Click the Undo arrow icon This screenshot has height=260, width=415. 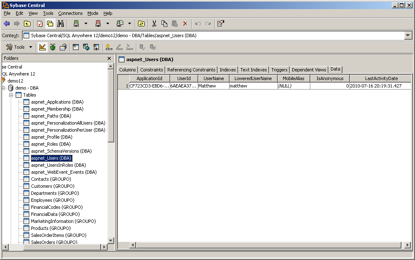(x=198, y=24)
